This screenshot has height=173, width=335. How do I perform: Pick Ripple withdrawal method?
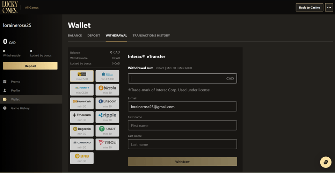107,117
